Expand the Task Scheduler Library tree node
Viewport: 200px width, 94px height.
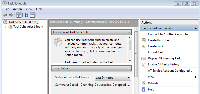click(6, 27)
